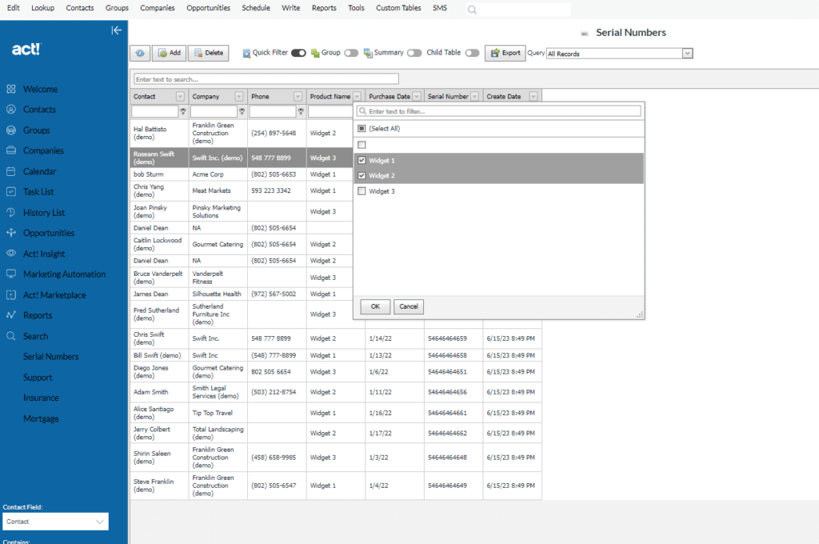Open the Contacts sidebar icon
Viewport: 819px width, 544px height.
point(11,110)
